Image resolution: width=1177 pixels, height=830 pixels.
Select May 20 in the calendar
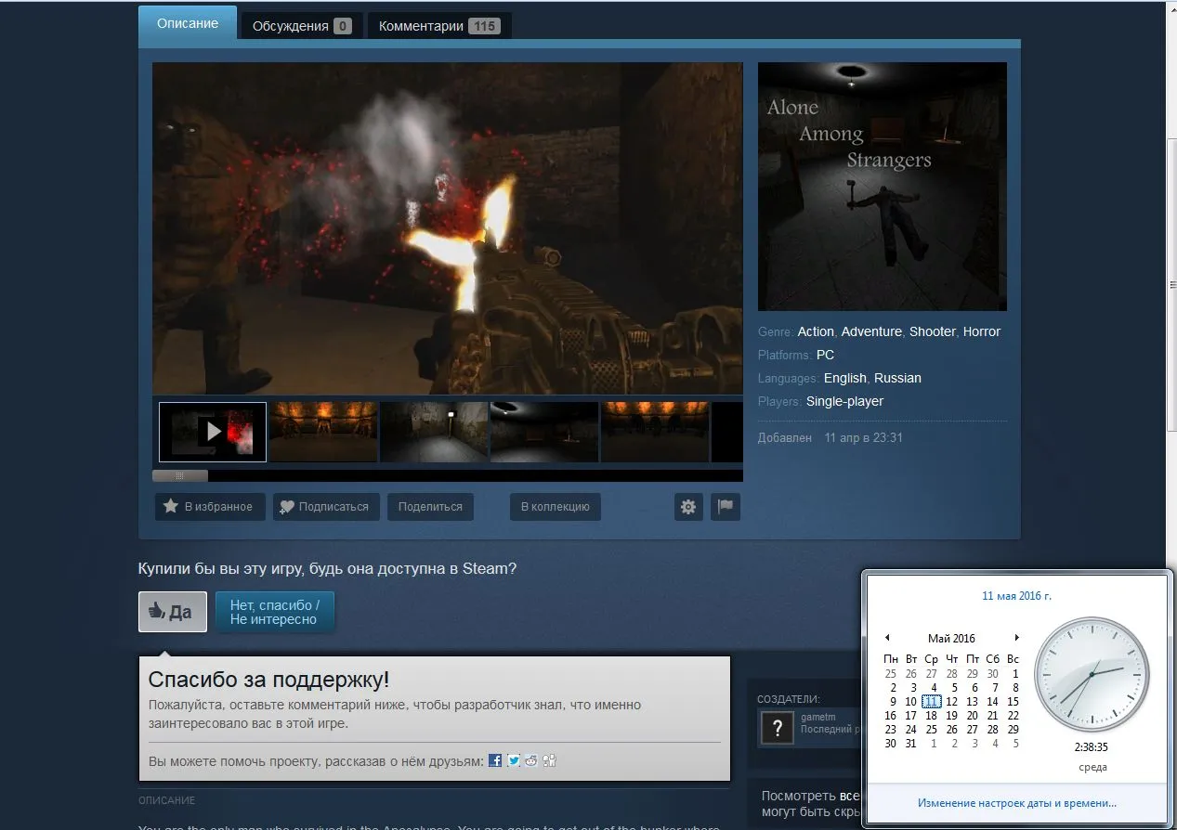click(x=972, y=716)
